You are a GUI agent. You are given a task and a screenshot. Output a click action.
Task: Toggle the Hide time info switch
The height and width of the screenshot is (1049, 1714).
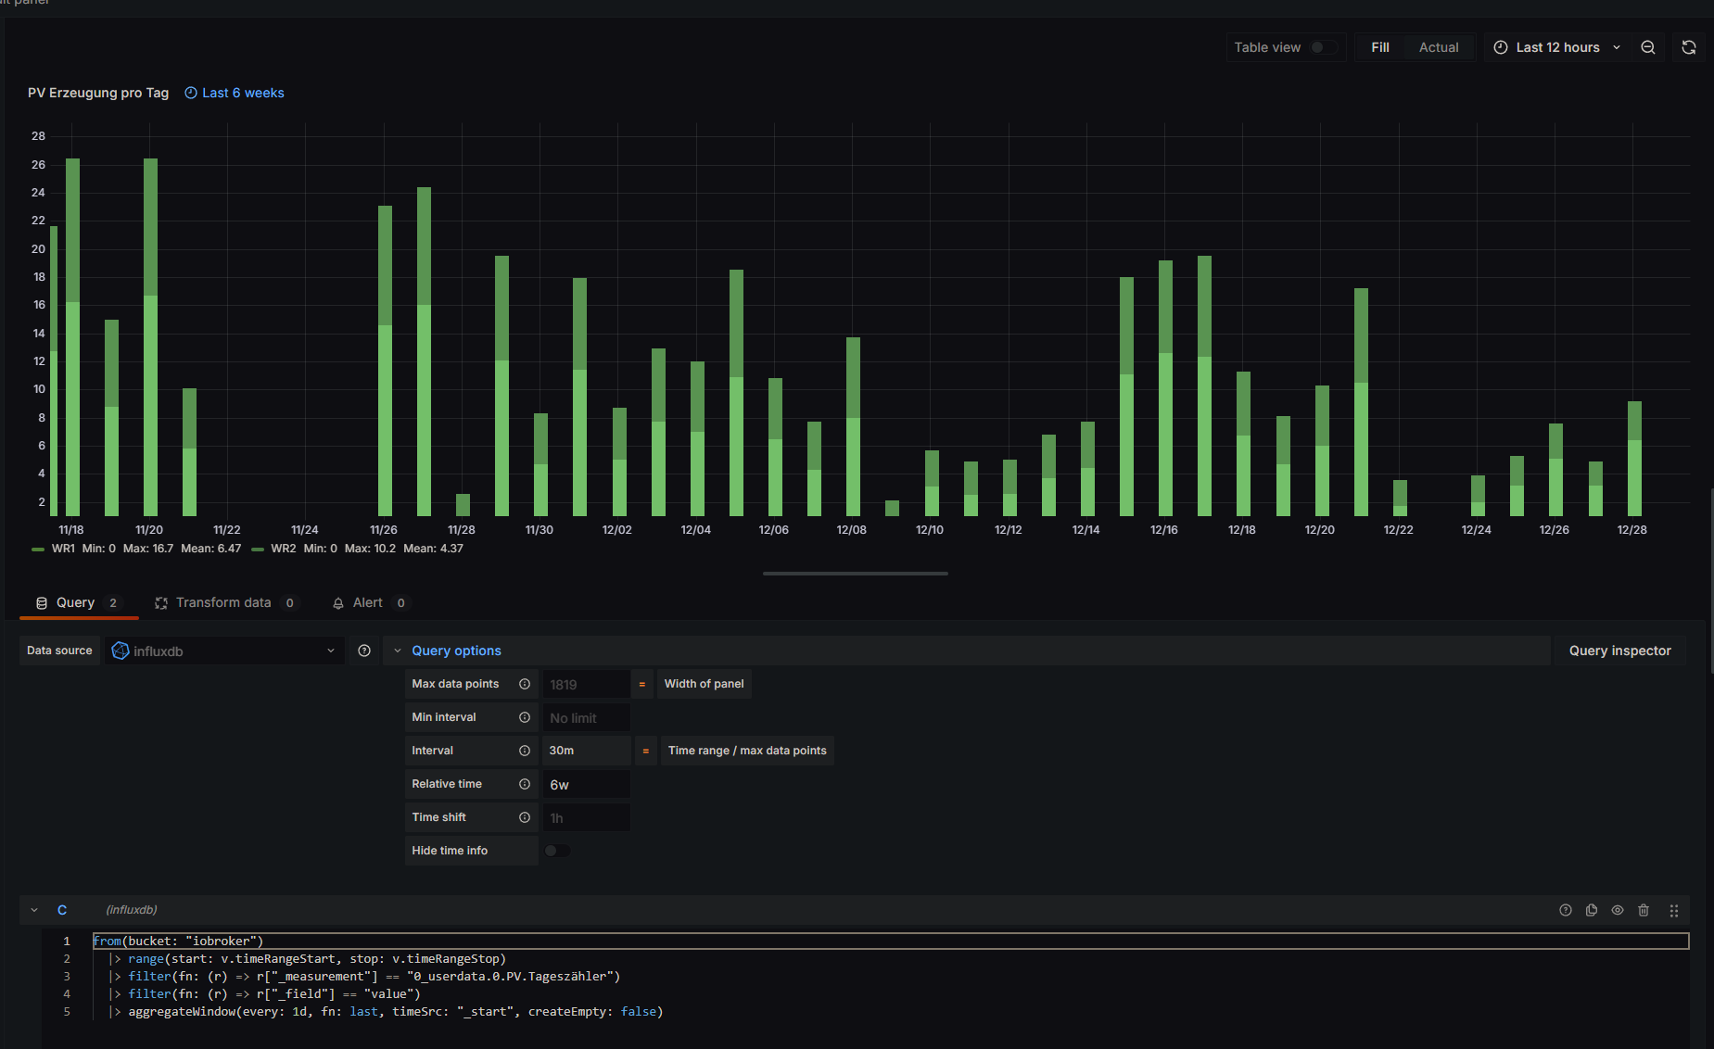pos(557,851)
